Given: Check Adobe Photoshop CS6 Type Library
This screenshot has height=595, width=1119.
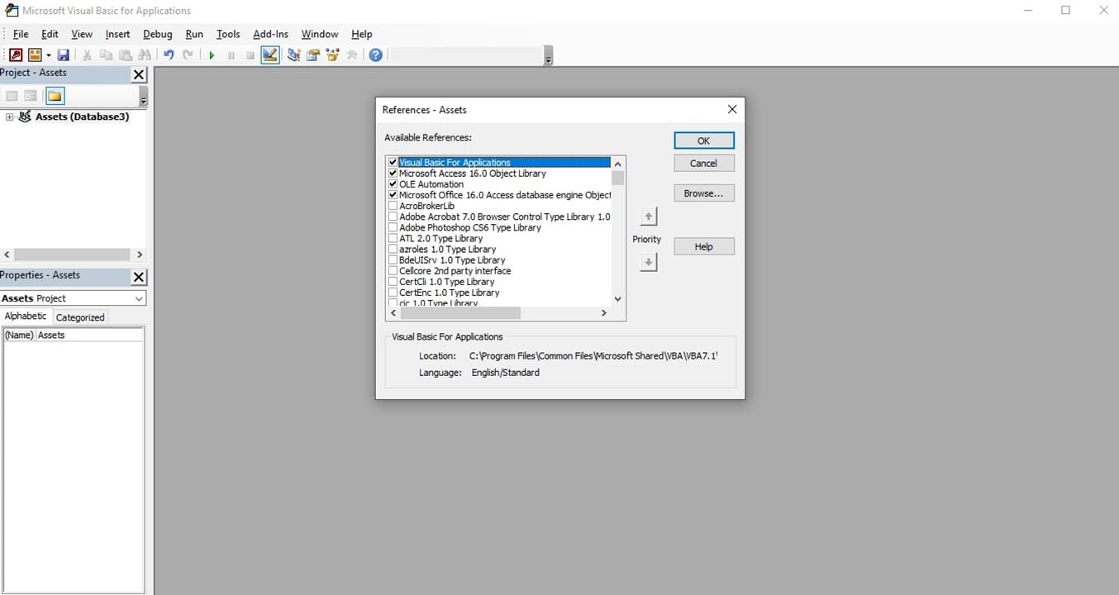Looking at the screenshot, I should tap(393, 227).
